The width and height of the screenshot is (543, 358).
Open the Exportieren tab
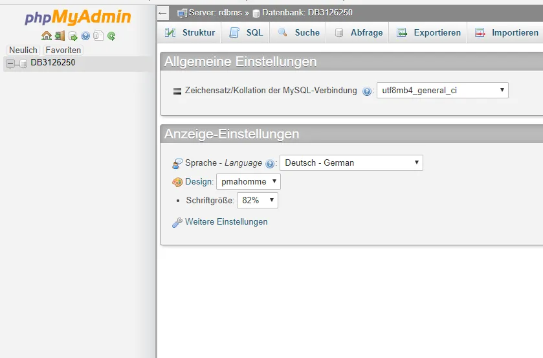coord(428,32)
